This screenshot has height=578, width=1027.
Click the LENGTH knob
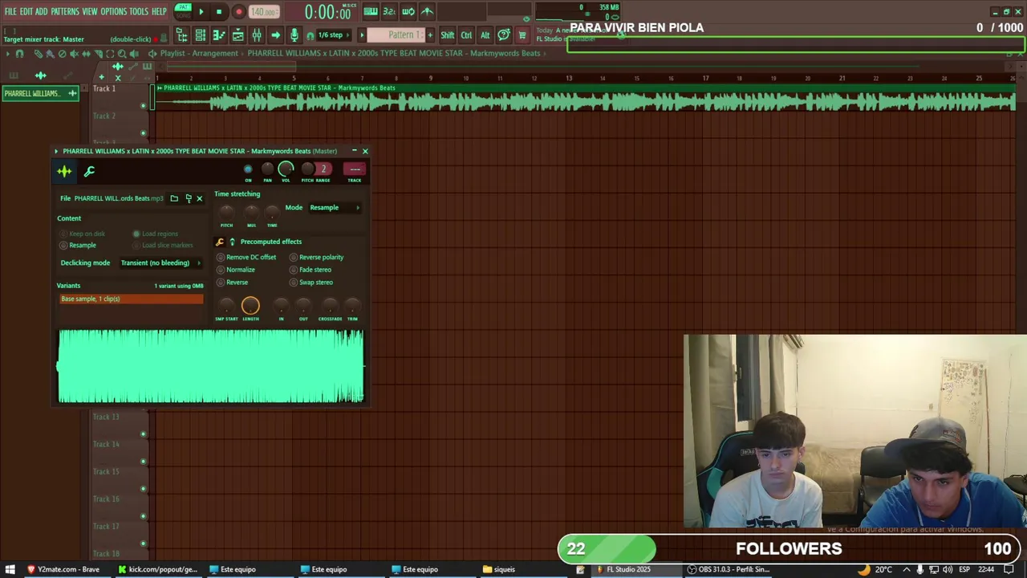(250, 305)
